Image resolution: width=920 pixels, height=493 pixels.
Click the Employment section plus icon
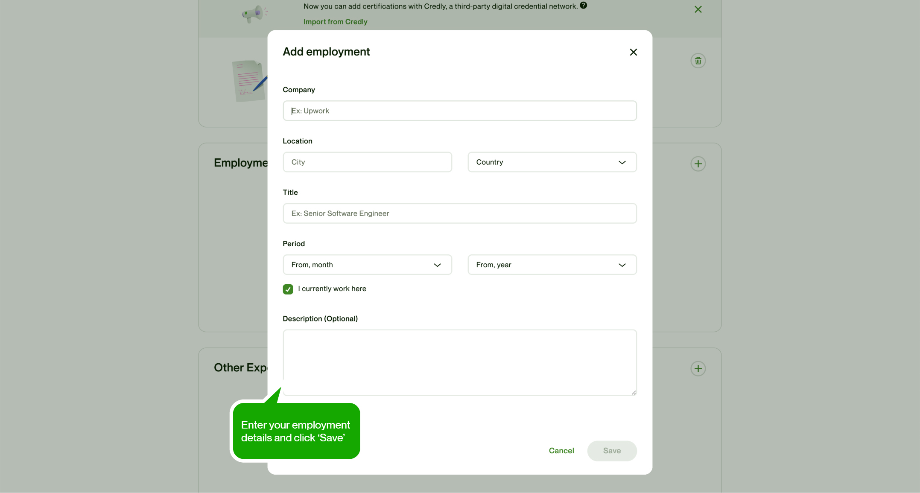click(698, 164)
